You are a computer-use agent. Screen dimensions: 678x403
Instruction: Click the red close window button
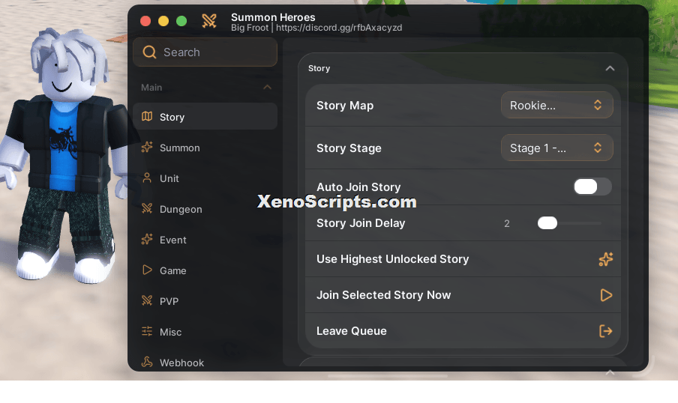click(x=145, y=21)
